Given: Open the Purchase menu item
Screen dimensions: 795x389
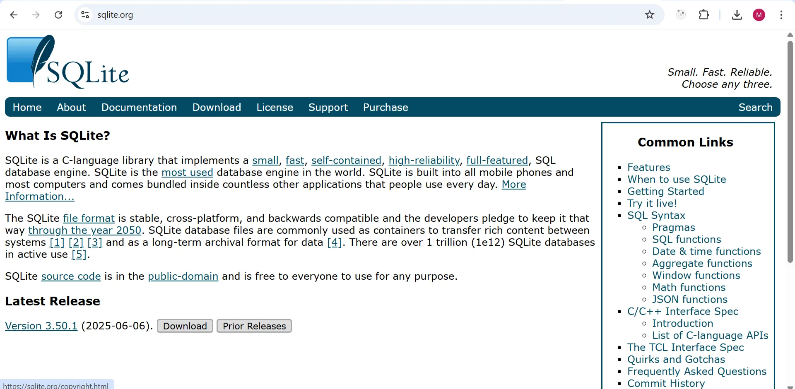Looking at the screenshot, I should click(385, 107).
